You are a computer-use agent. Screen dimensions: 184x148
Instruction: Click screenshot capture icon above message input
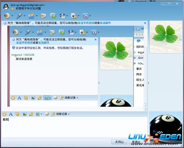pyautogui.click(x=37, y=114)
